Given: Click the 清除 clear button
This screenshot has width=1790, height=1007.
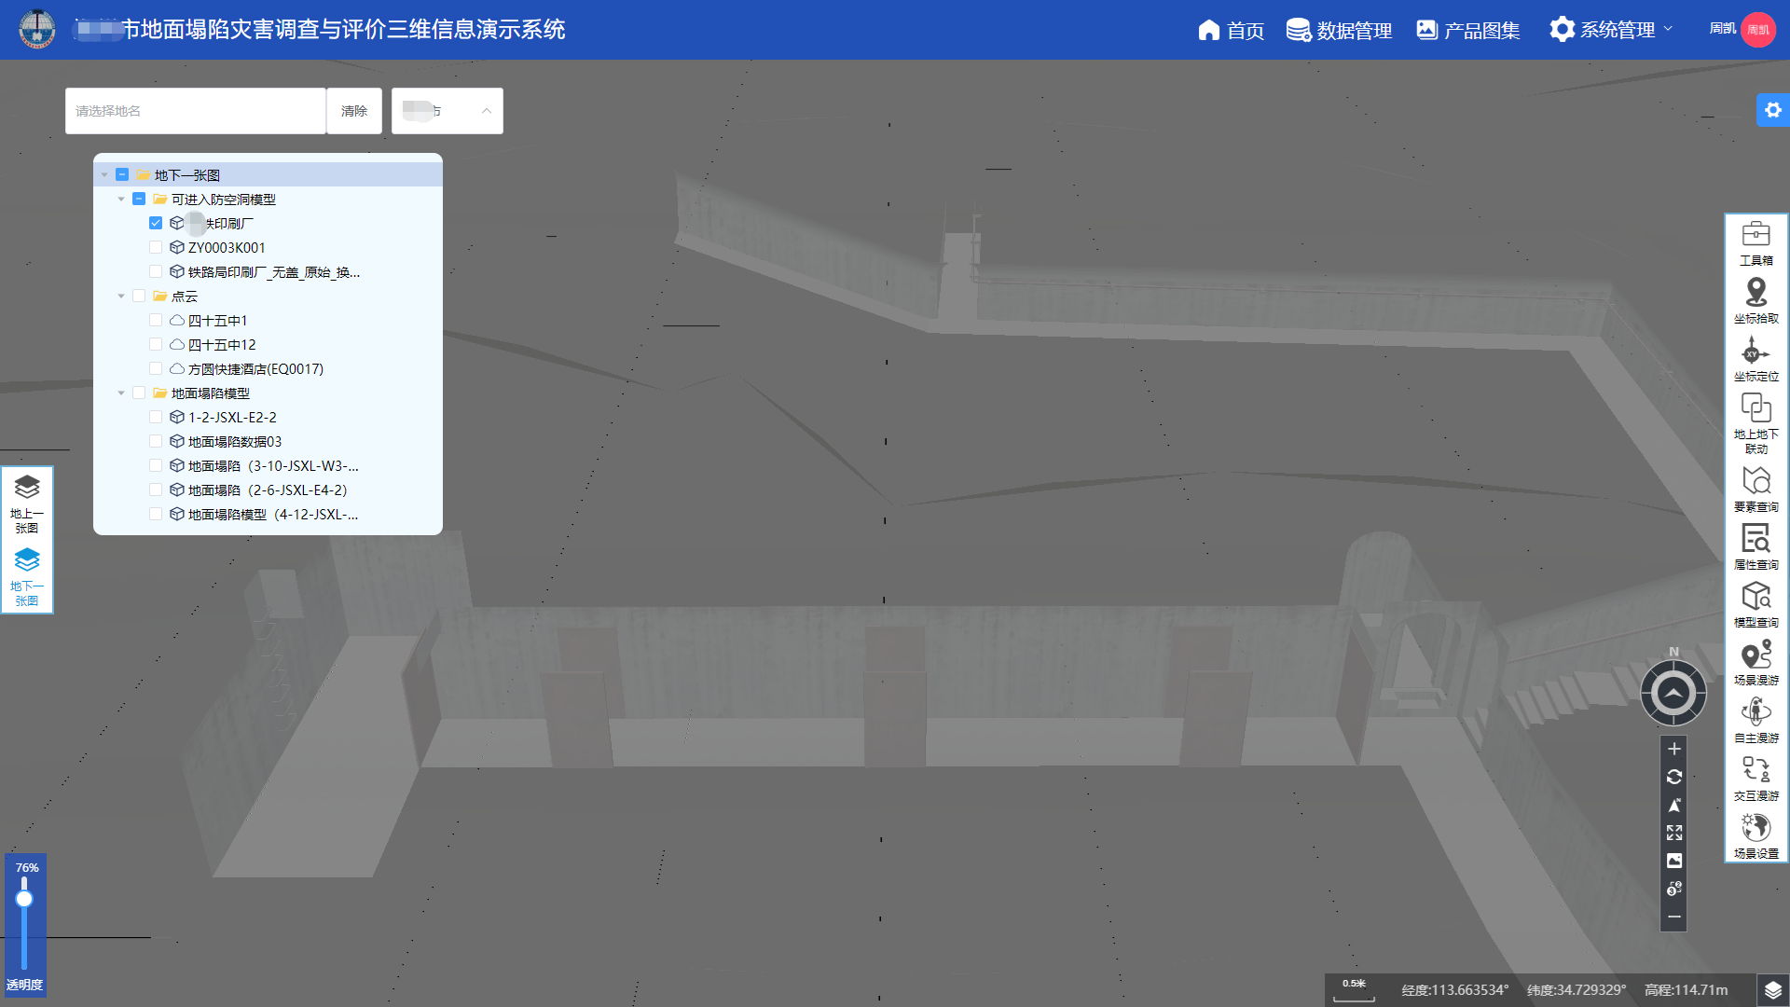Looking at the screenshot, I should click(x=354, y=111).
